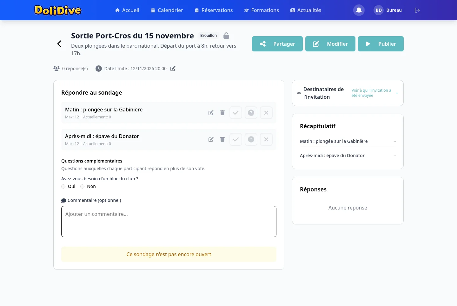Vote yes on Après-midi Donator option
This screenshot has width=457, height=306.
[x=236, y=139]
